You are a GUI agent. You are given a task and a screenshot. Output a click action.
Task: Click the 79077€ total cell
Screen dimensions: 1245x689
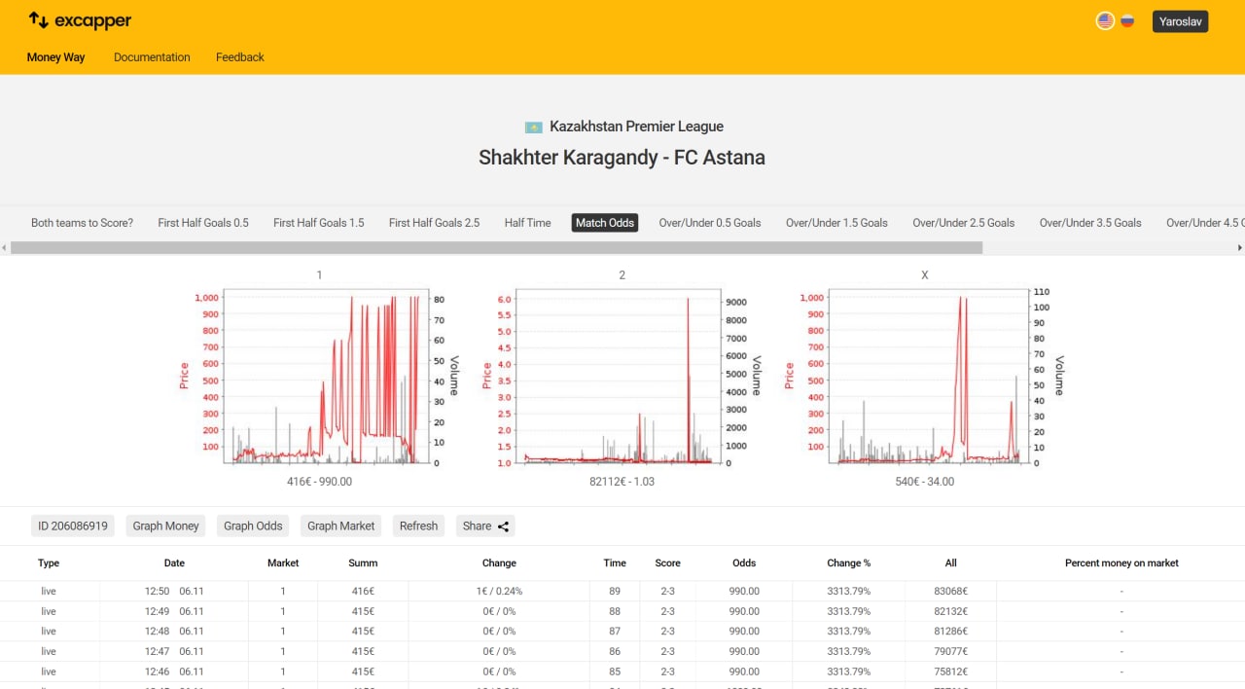[951, 652]
